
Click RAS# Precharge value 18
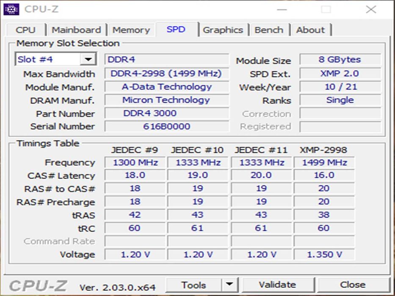click(x=135, y=202)
